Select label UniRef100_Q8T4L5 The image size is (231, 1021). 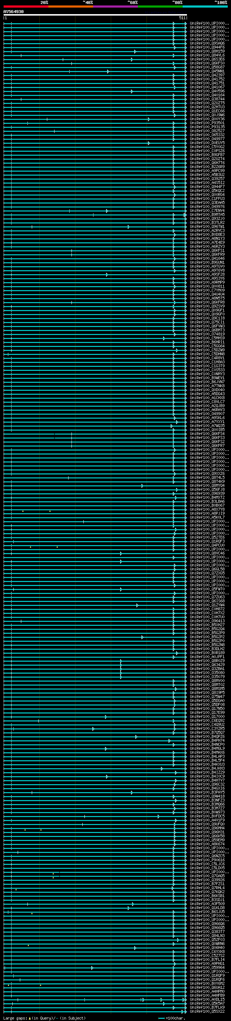click(207, 478)
